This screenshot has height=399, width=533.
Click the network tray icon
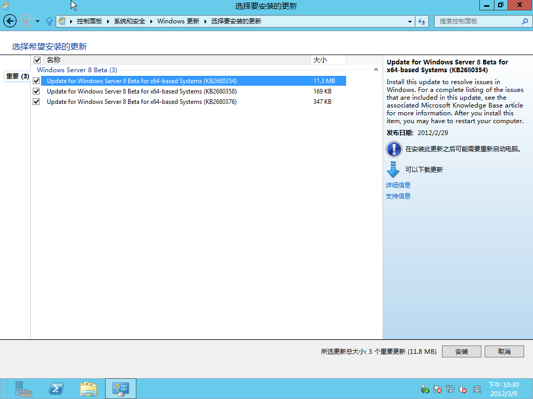click(450, 389)
